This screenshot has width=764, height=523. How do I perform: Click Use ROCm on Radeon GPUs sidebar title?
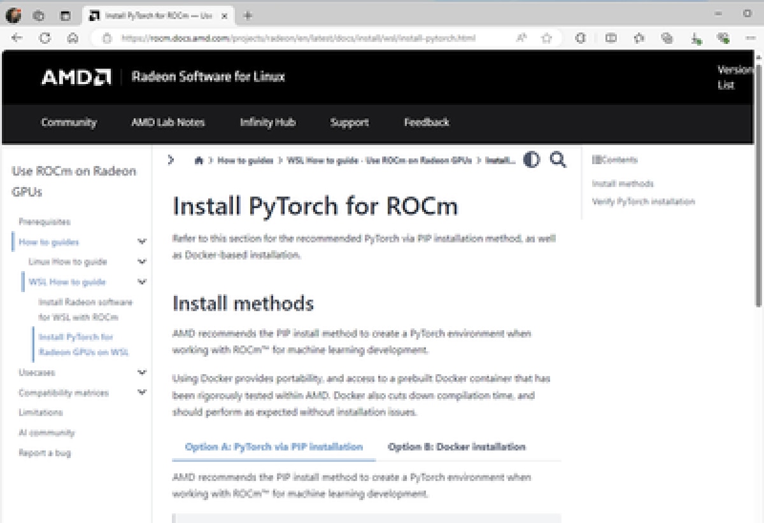tap(74, 181)
